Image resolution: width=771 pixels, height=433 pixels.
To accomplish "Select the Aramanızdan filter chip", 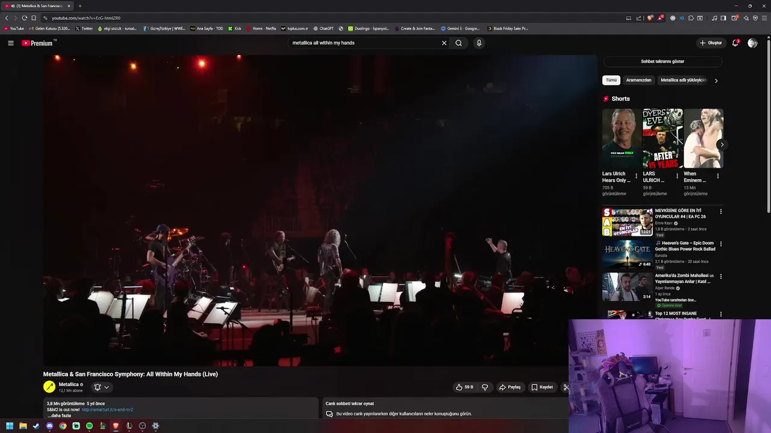I will [x=638, y=80].
